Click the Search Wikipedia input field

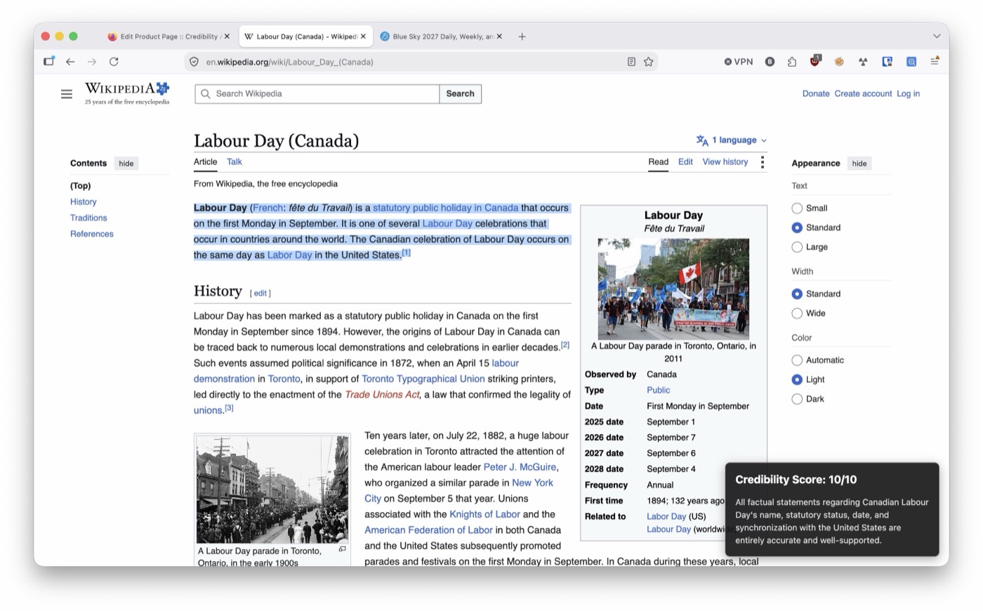point(317,94)
